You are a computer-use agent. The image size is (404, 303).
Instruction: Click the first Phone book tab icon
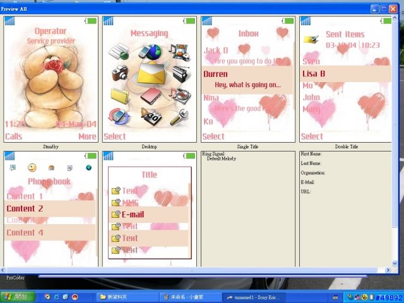(13, 168)
